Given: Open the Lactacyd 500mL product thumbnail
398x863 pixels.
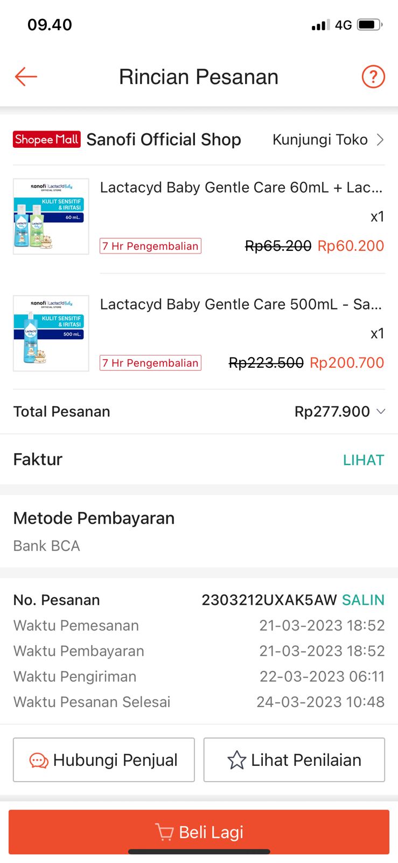Looking at the screenshot, I should (51, 333).
